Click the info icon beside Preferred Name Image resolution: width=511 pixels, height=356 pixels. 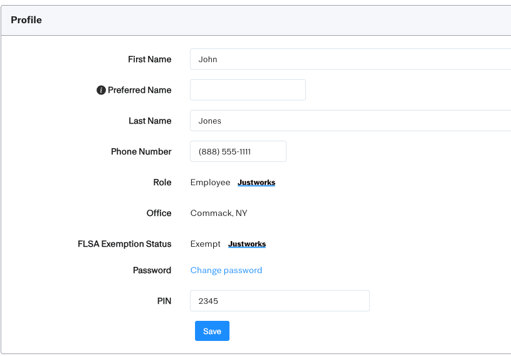click(x=101, y=90)
